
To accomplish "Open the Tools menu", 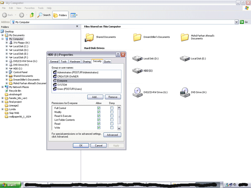I will pyautogui.click(x=41, y=8).
